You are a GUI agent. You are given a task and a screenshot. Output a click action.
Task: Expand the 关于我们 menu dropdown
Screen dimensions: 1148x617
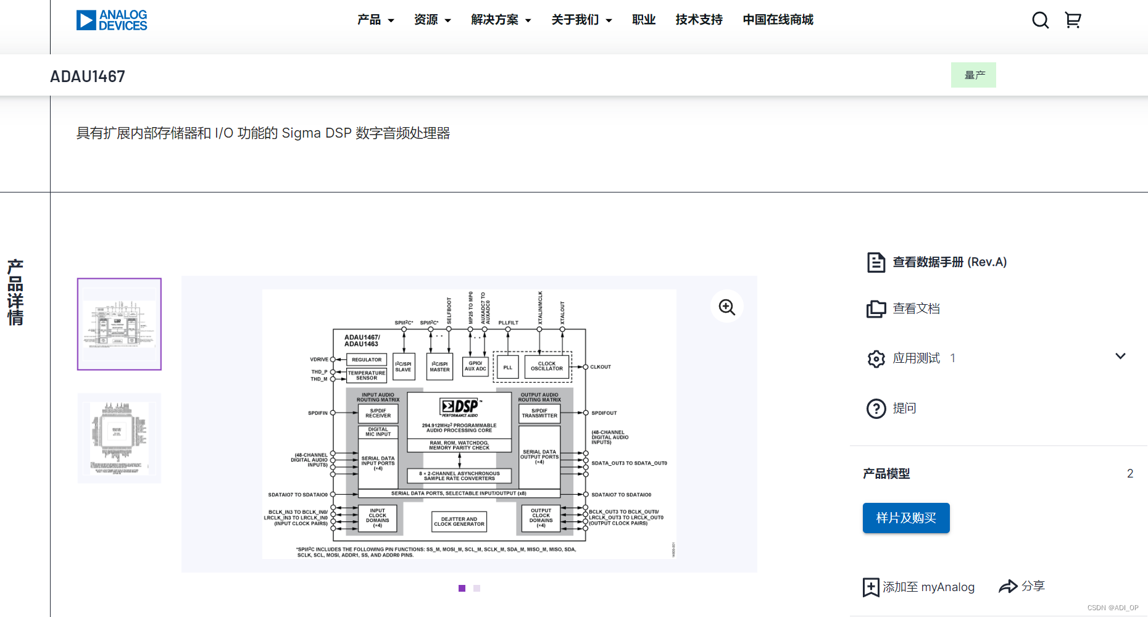coord(581,20)
